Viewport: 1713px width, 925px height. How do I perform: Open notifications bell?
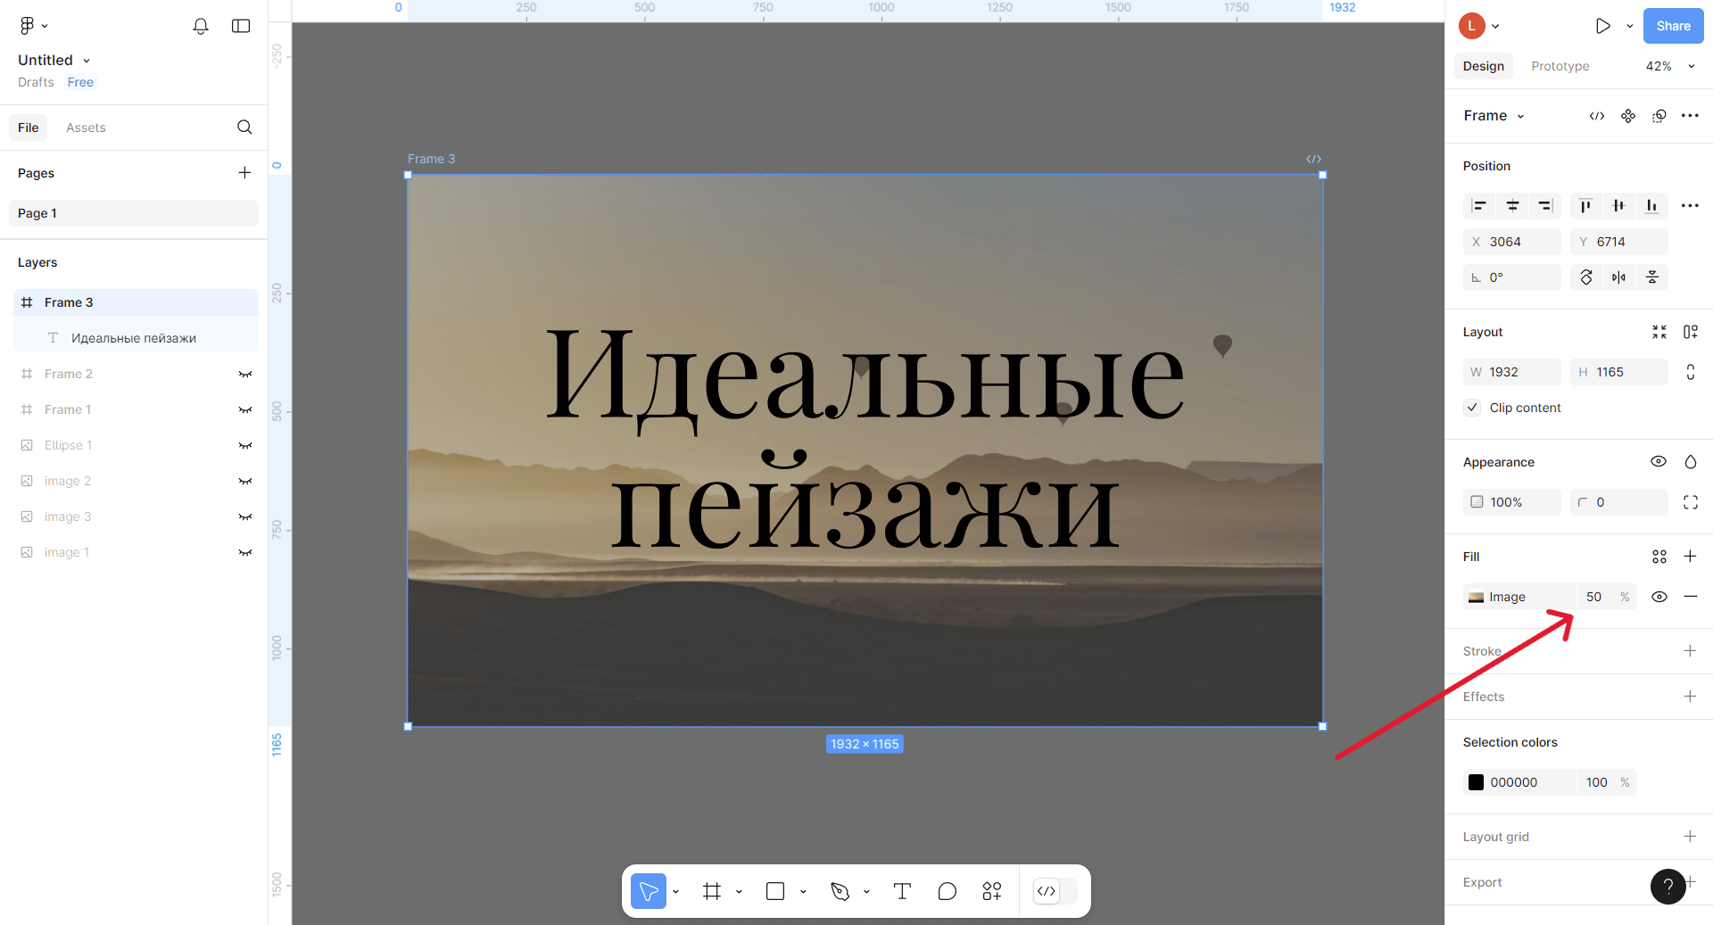[x=201, y=26]
